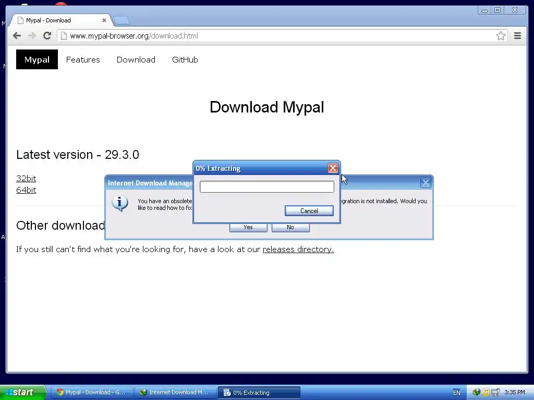Click the 3:35 PM clock

(x=515, y=393)
